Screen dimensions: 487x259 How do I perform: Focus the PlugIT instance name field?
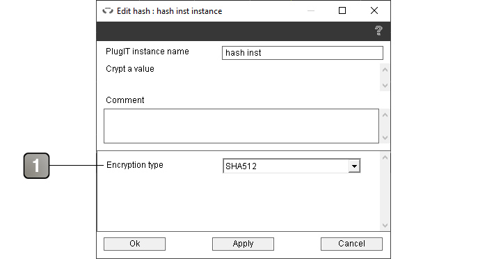click(303, 53)
